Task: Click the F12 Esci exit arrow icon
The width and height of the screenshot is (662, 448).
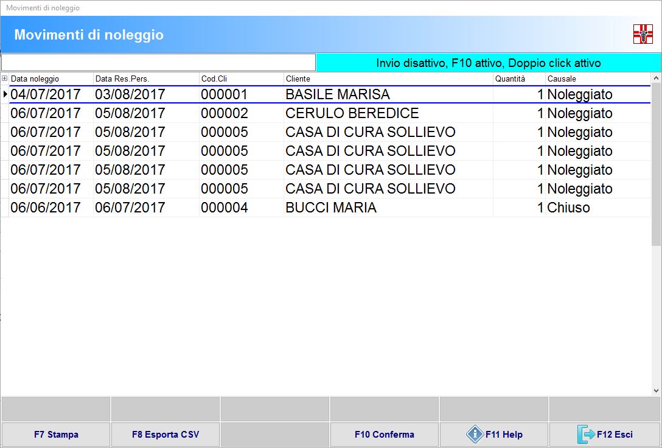Action: pos(585,434)
